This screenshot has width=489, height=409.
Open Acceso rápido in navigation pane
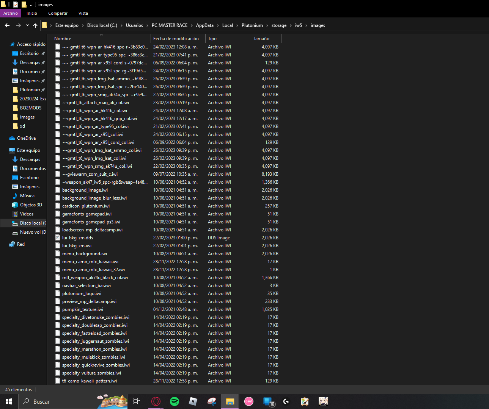click(x=27, y=44)
